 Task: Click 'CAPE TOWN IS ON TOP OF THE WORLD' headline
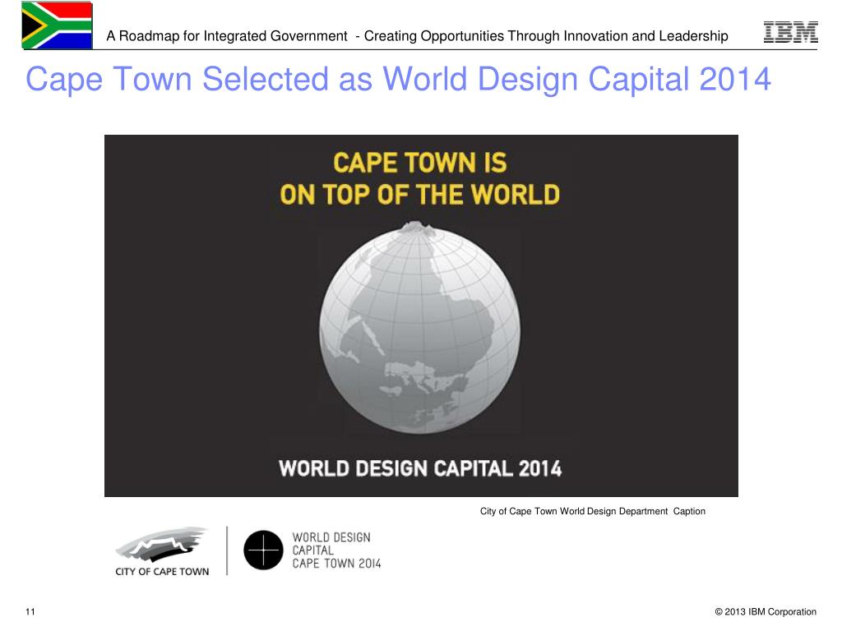[419, 178]
